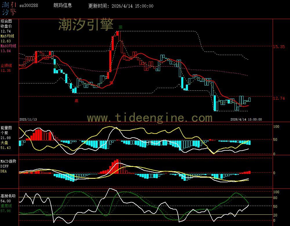Viewport: 290px width, 226px height.
Task: Click the 15.35 price axis label
Action: tap(279, 47)
